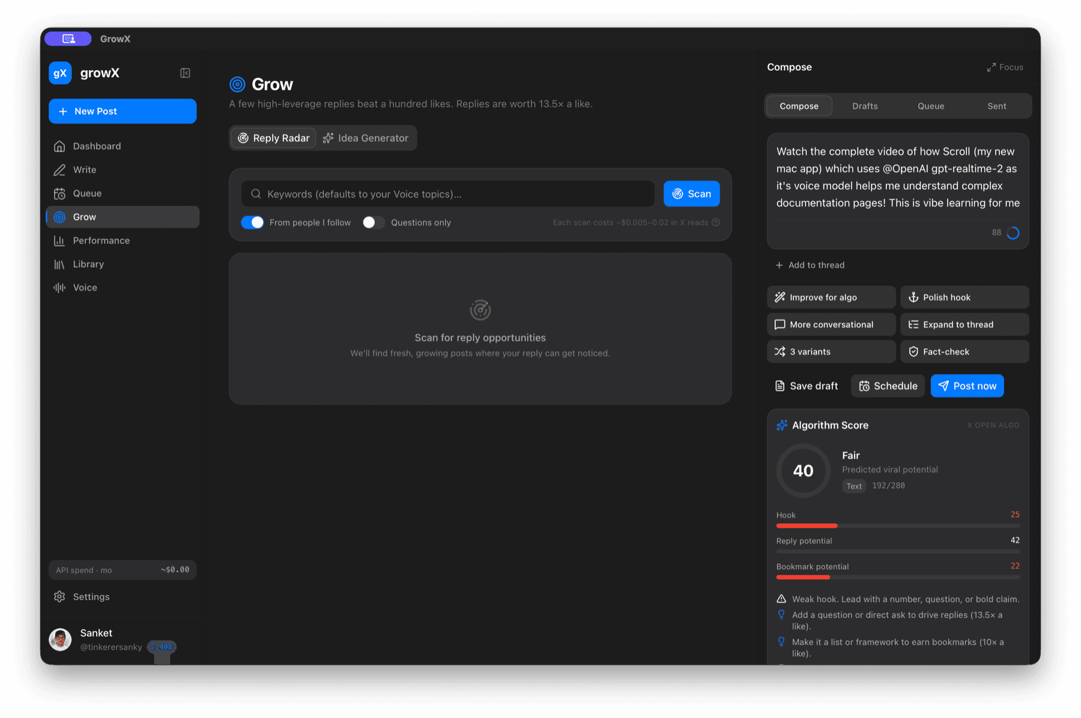Click Improve for algo button
Image resolution: width=1081 pixels, height=718 pixels.
coord(831,297)
